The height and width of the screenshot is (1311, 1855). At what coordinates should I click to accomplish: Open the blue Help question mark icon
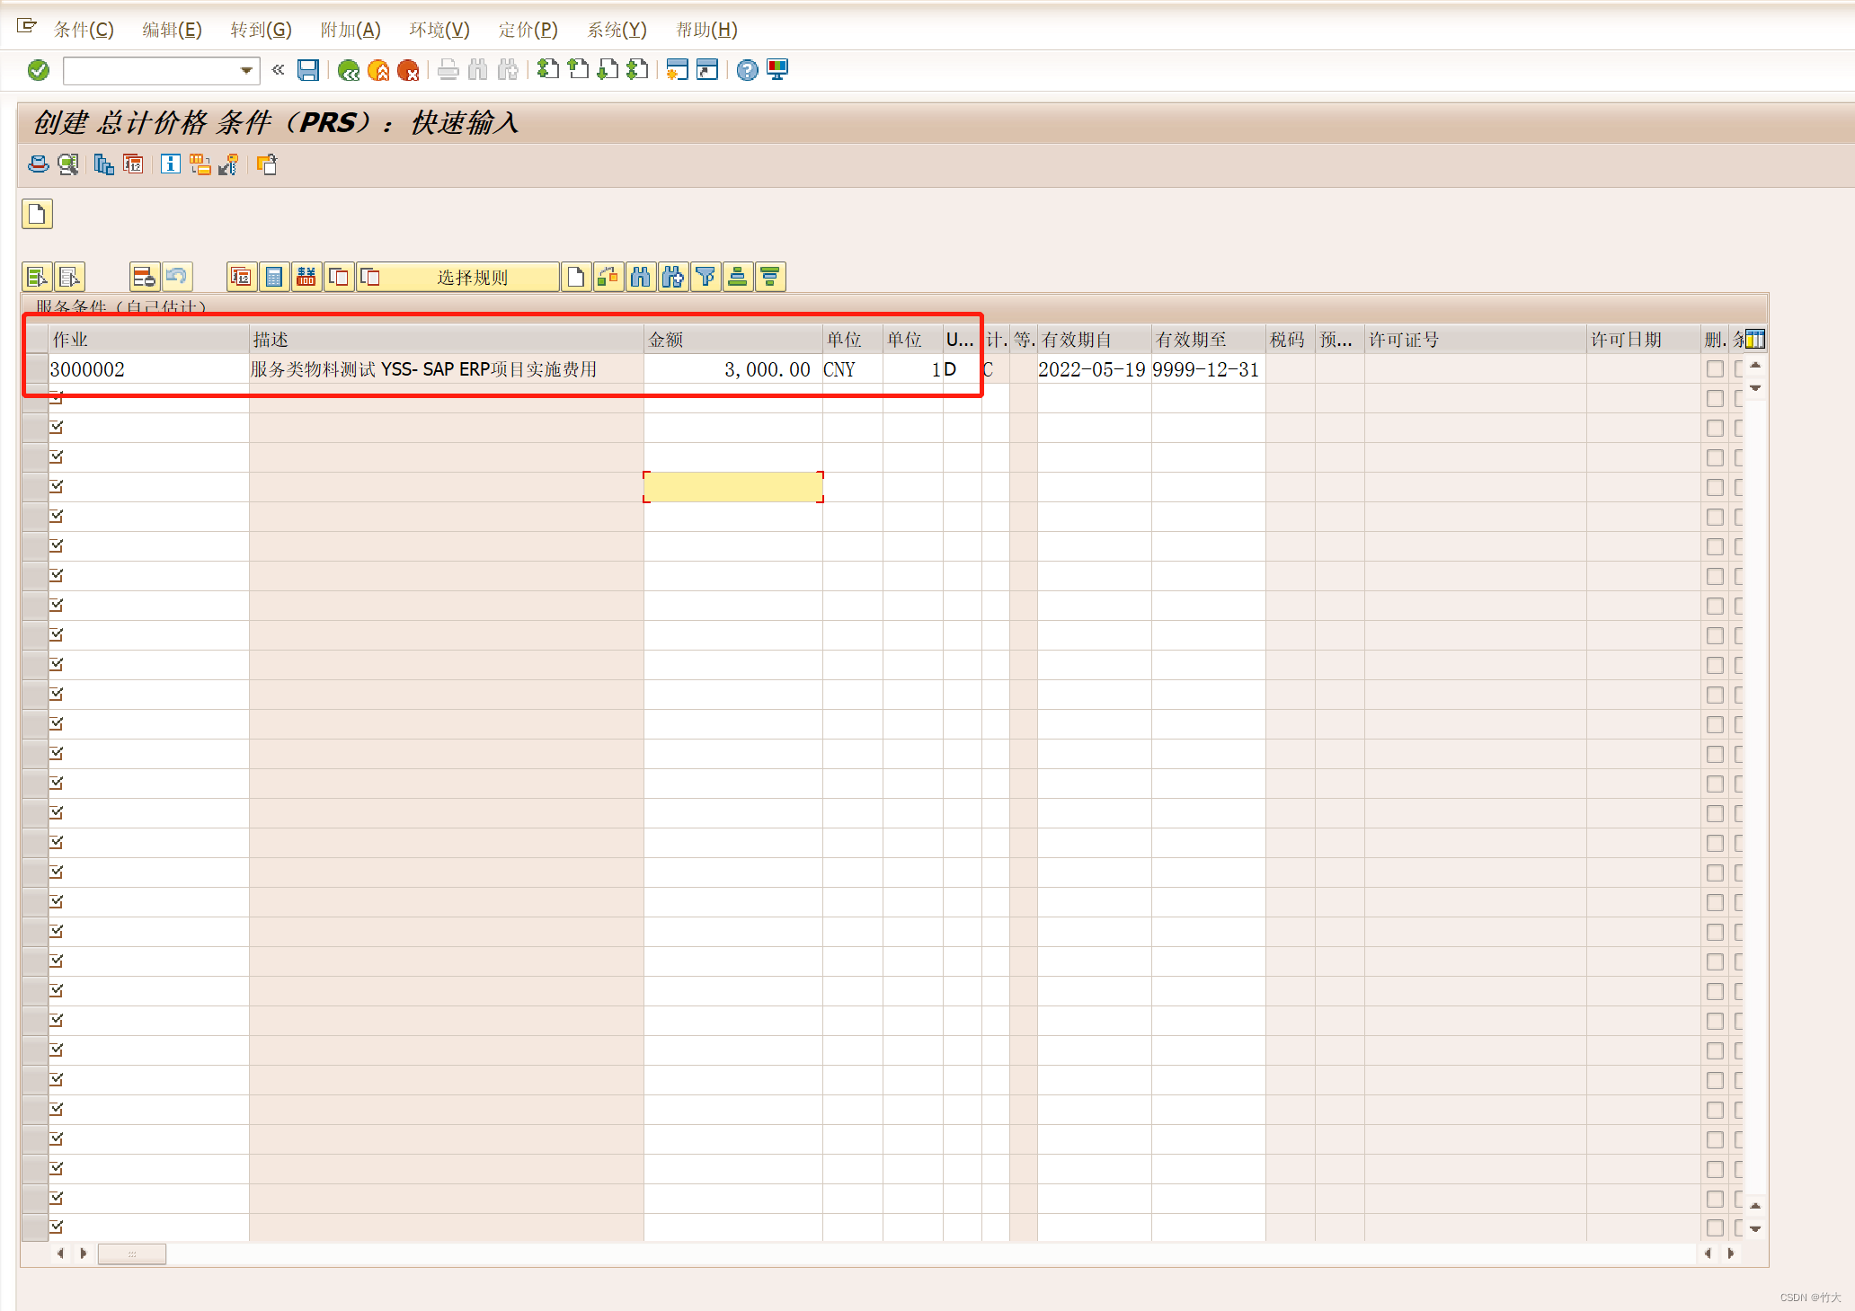(747, 70)
